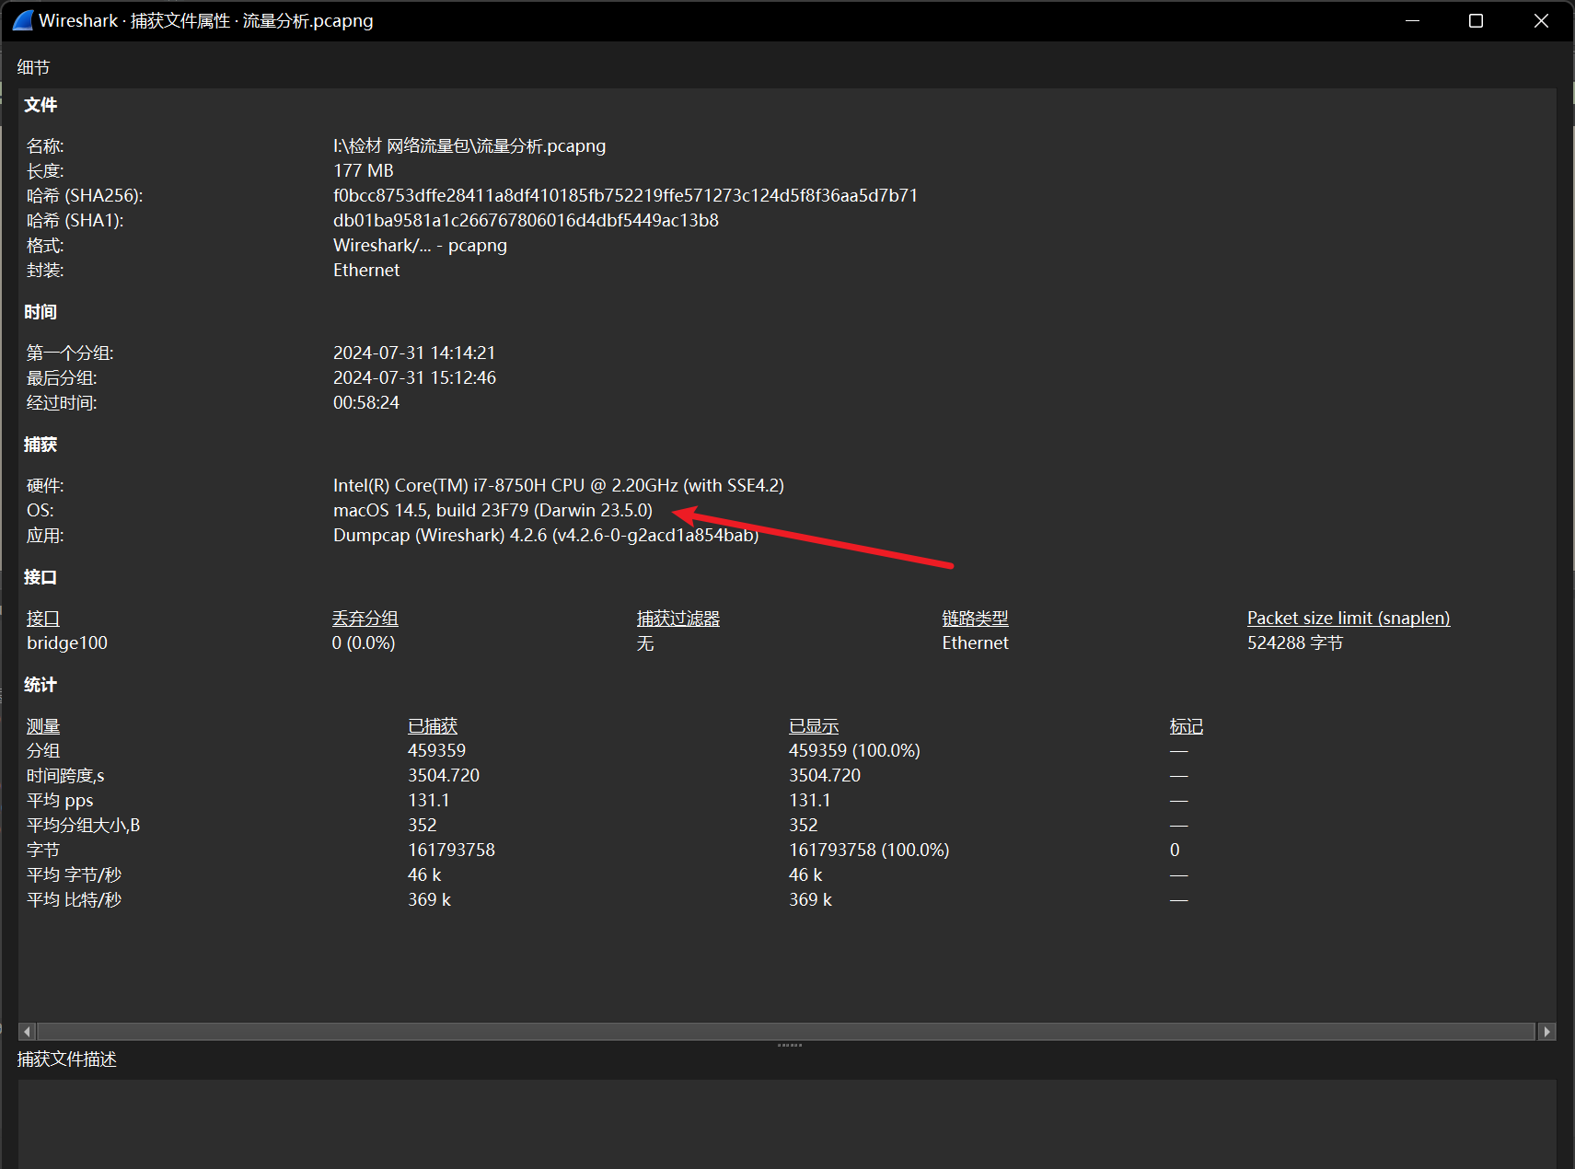Click the 链路类型 column header
The height and width of the screenshot is (1169, 1575).
(x=975, y=619)
